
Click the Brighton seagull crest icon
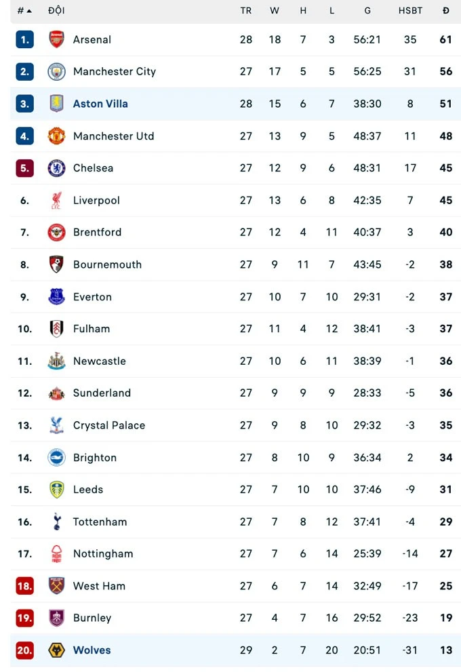click(56, 457)
